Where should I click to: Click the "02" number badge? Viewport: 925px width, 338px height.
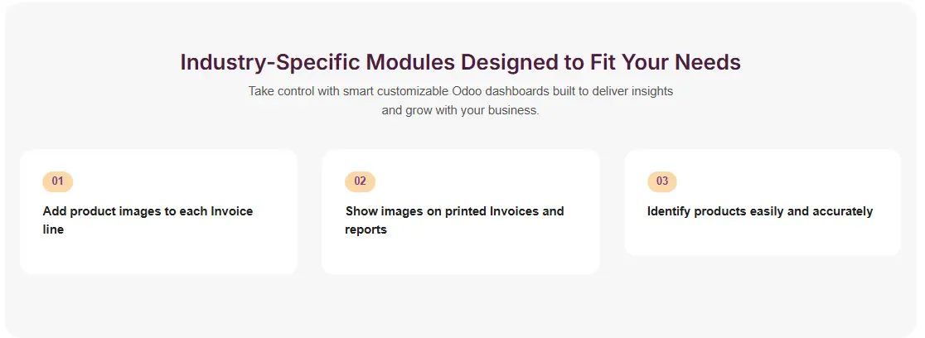pos(360,181)
